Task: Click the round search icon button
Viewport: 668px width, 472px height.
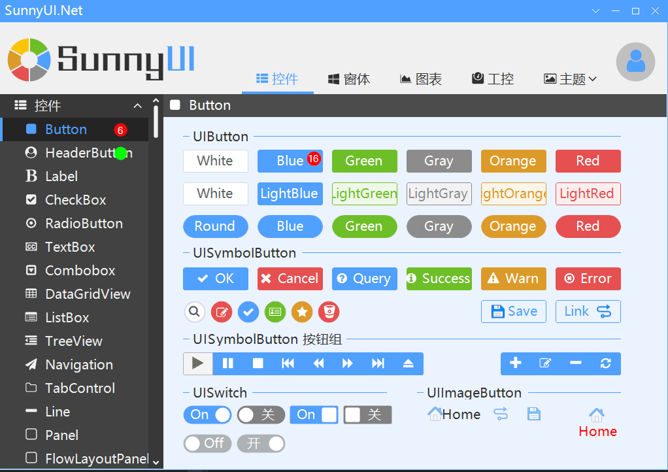Action: tap(194, 312)
